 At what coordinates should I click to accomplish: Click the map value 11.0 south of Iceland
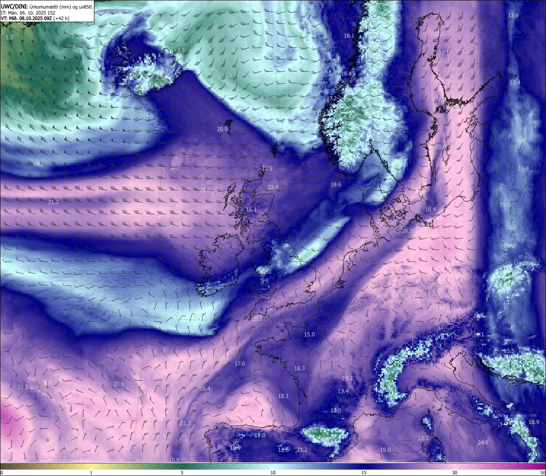148,116
